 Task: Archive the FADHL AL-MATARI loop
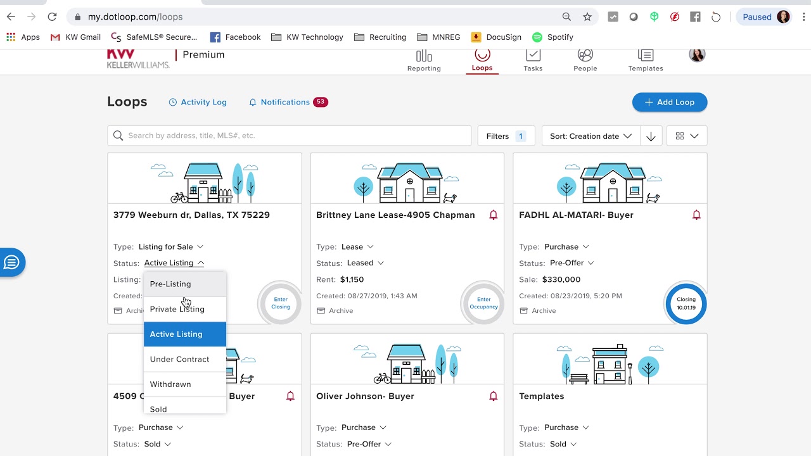click(538, 311)
